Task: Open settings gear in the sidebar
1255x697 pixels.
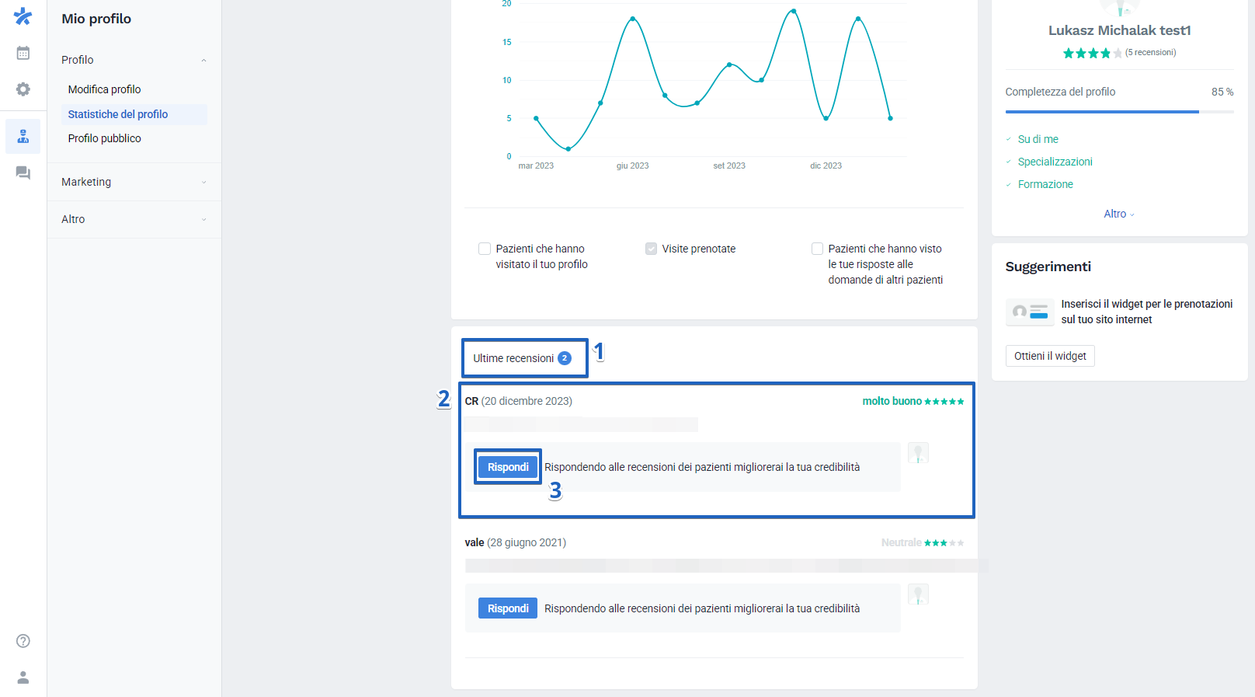Action: [23, 89]
